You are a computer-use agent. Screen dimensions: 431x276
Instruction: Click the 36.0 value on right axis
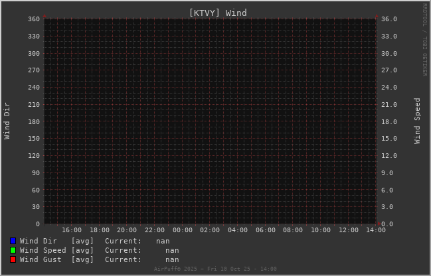[x=389, y=19]
